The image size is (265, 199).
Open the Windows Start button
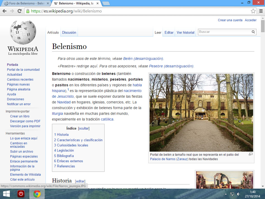click(6, 194)
